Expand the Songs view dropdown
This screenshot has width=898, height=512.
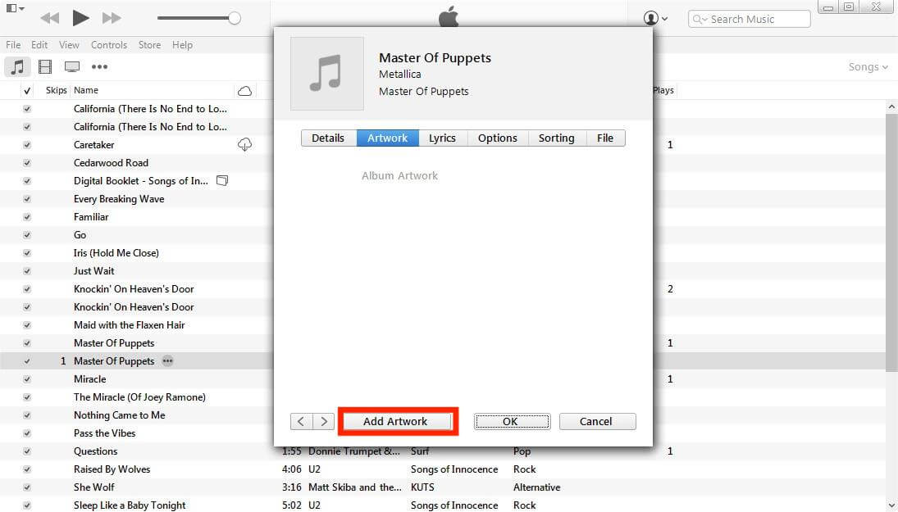coord(868,67)
